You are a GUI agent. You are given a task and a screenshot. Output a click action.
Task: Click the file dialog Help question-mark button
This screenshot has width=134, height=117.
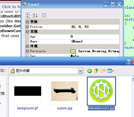coord(129,62)
